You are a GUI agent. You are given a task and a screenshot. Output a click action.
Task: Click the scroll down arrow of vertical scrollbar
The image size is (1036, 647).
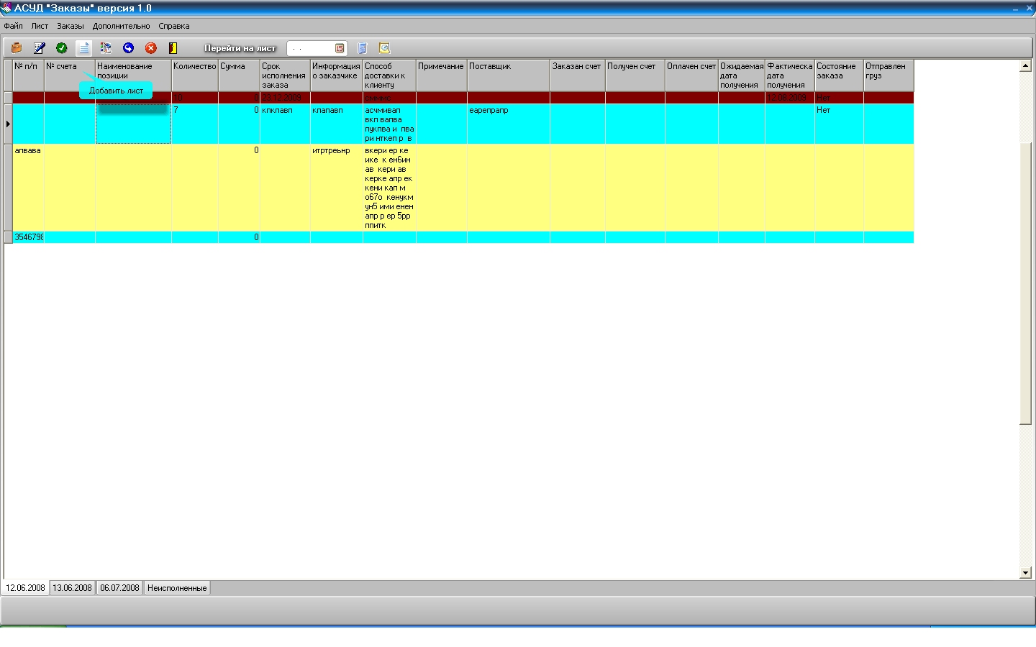tap(1025, 573)
